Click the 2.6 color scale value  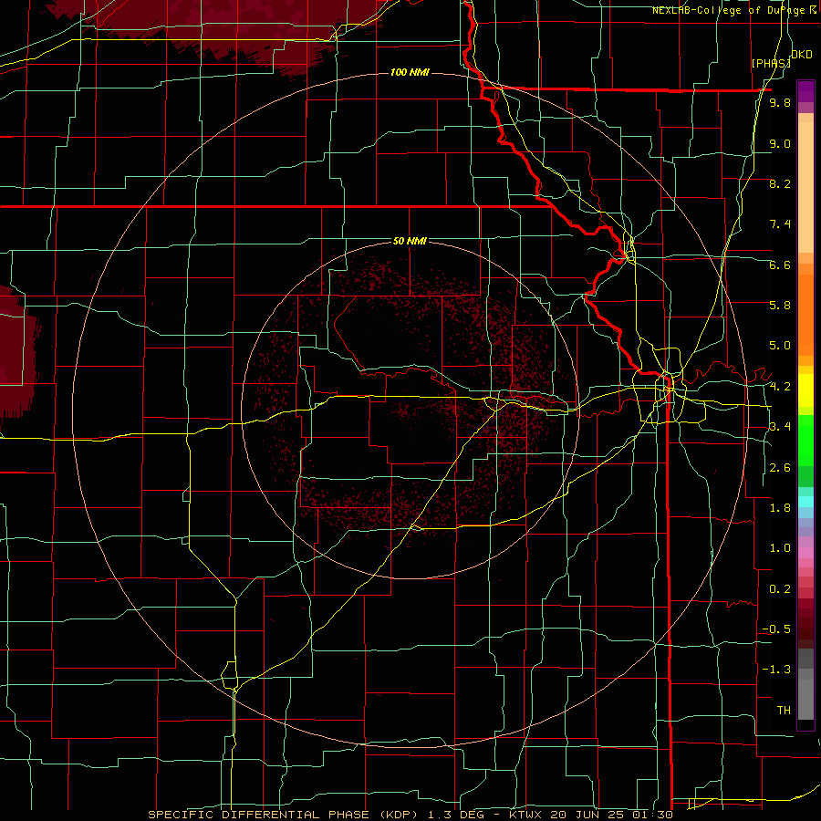(x=780, y=468)
